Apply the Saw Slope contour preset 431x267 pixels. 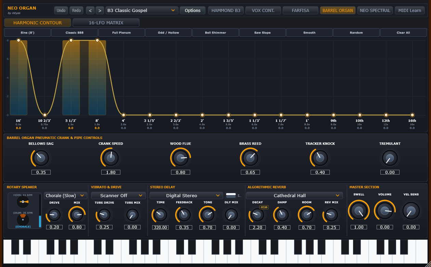tap(262, 33)
